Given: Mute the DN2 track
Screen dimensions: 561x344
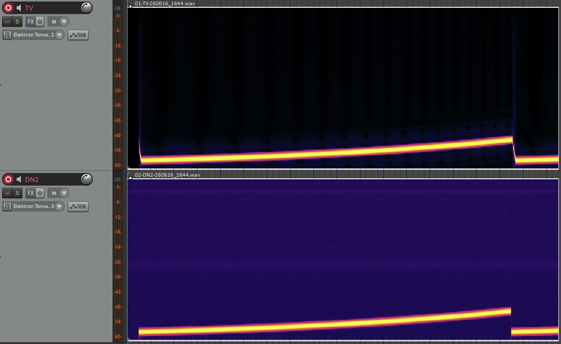Looking at the screenshot, I should [x=7, y=193].
